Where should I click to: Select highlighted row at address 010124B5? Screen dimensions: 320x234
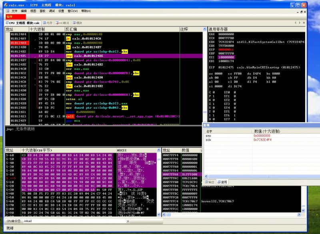[x=106, y=56]
